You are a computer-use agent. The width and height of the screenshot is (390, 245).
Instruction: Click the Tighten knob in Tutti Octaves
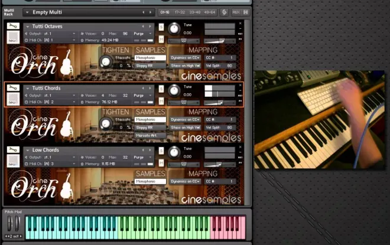(106, 61)
